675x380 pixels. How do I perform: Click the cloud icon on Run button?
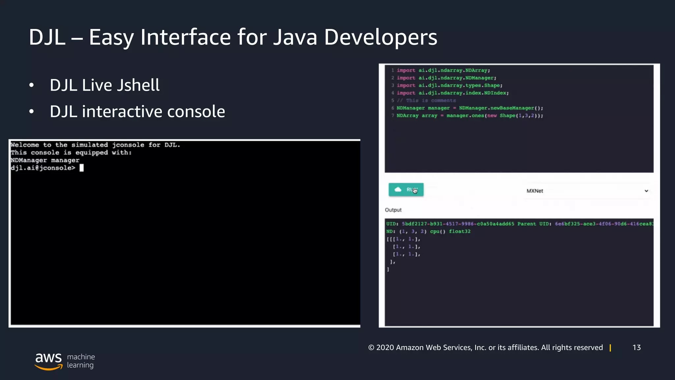(398, 189)
